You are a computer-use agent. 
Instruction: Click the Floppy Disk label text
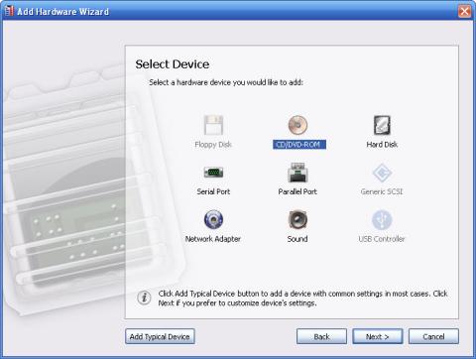pos(213,145)
